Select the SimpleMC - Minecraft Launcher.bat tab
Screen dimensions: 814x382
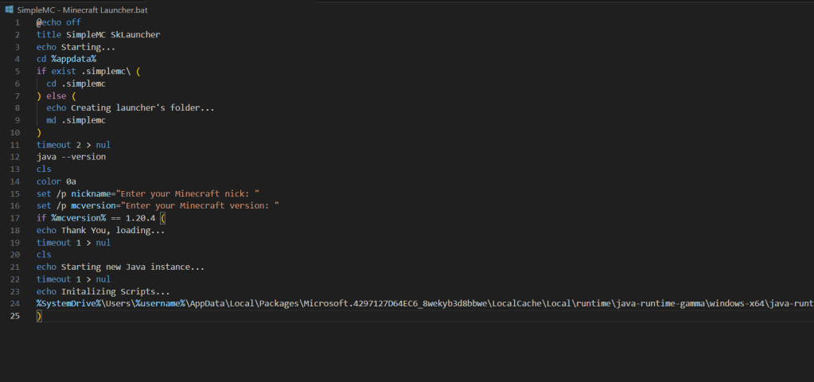[x=81, y=10]
